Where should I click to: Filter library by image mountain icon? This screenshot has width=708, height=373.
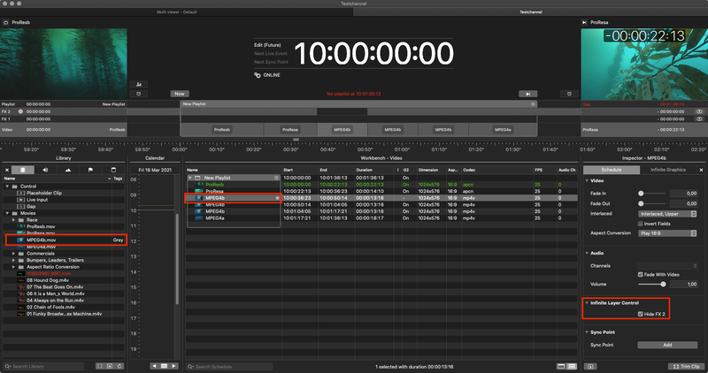(68, 170)
